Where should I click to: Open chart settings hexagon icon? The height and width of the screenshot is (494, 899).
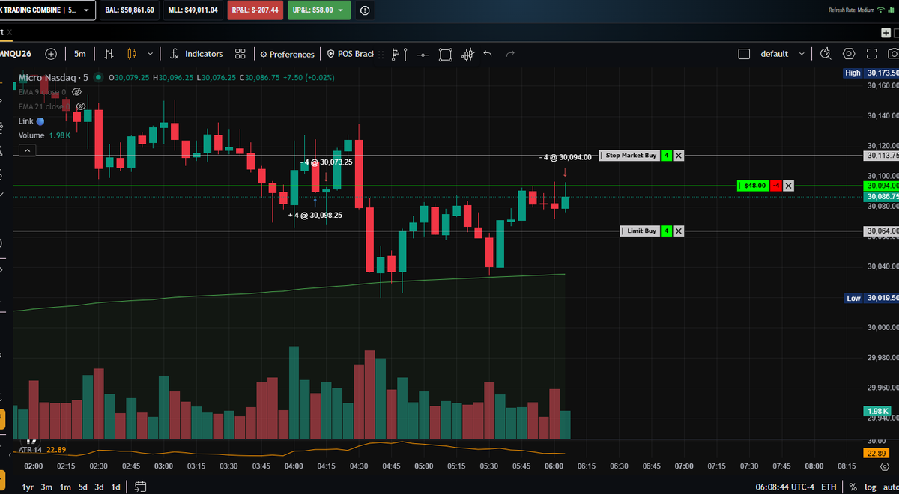(x=849, y=54)
